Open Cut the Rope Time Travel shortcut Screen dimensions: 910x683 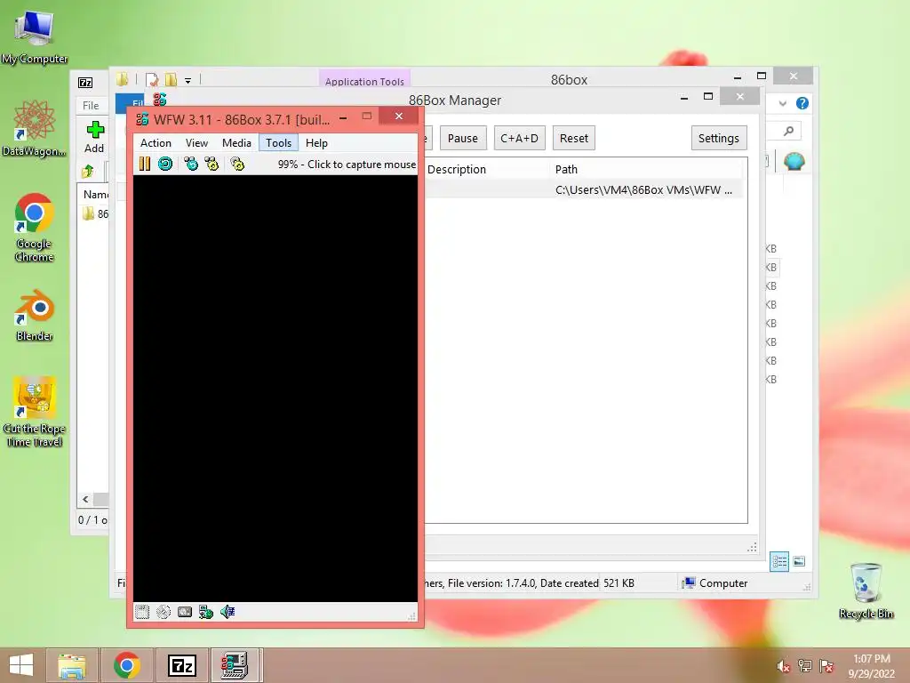(x=35, y=412)
